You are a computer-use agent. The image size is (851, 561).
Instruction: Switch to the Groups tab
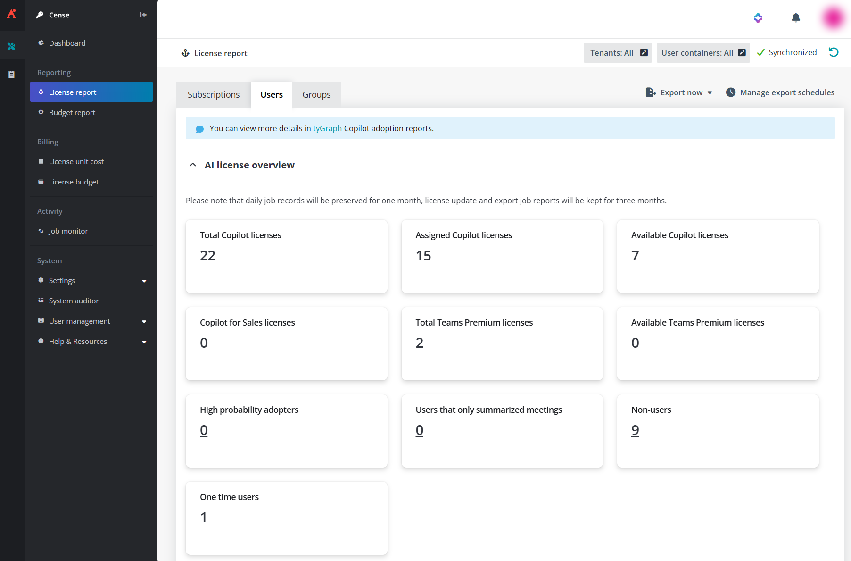click(316, 95)
